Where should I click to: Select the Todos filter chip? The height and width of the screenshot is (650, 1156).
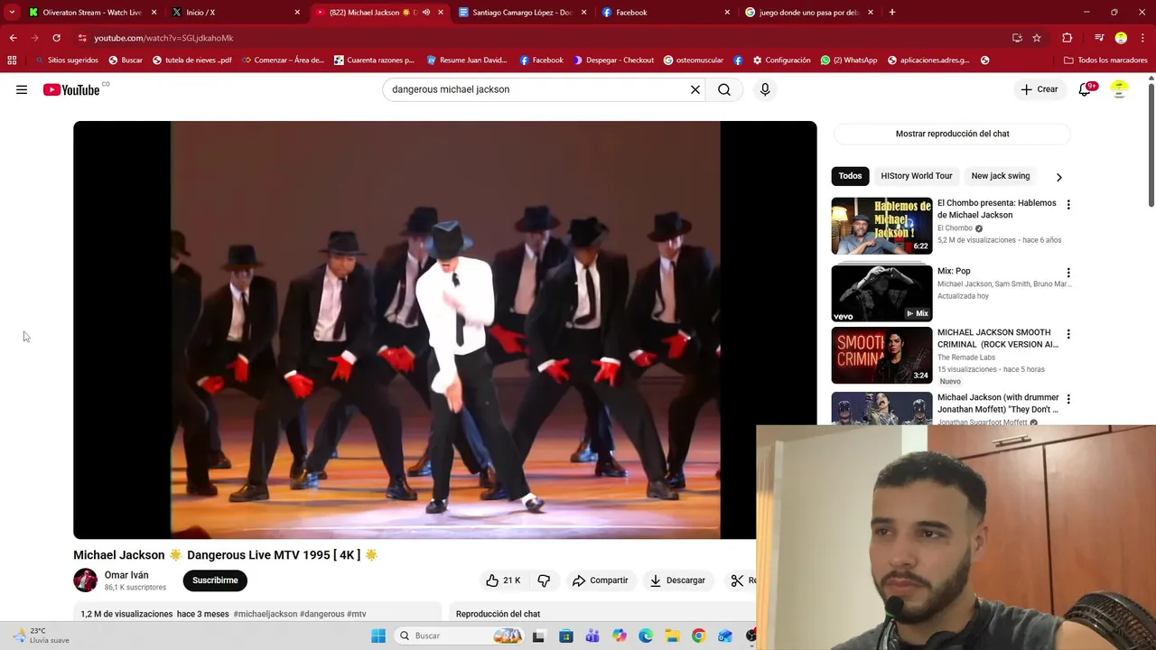point(850,176)
